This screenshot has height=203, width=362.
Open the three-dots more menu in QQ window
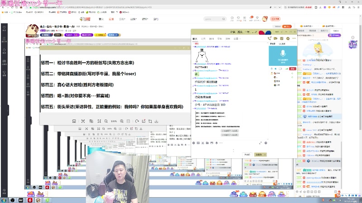[294, 38]
